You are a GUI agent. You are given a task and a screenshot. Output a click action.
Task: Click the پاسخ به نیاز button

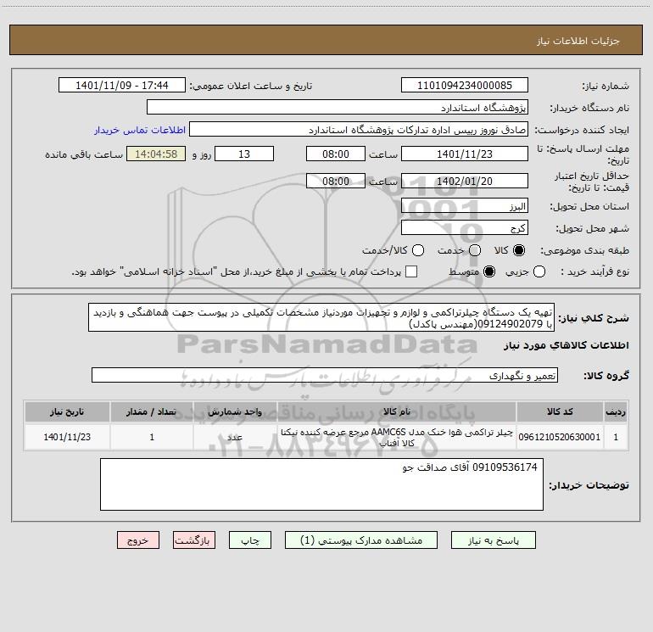(494, 540)
